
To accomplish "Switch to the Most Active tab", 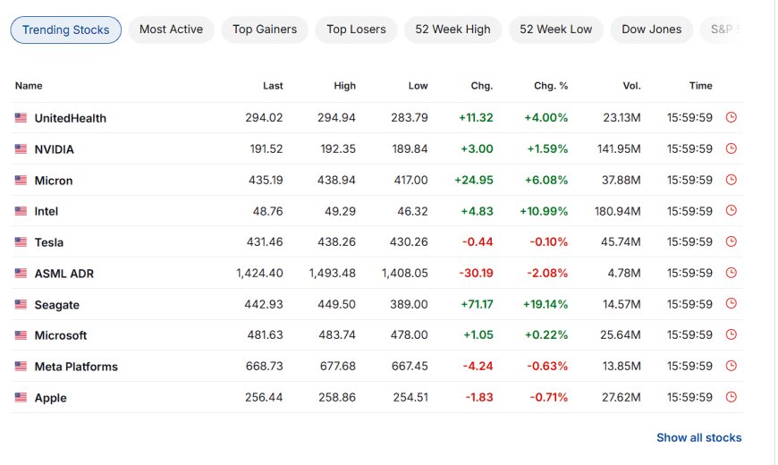I will click(171, 30).
